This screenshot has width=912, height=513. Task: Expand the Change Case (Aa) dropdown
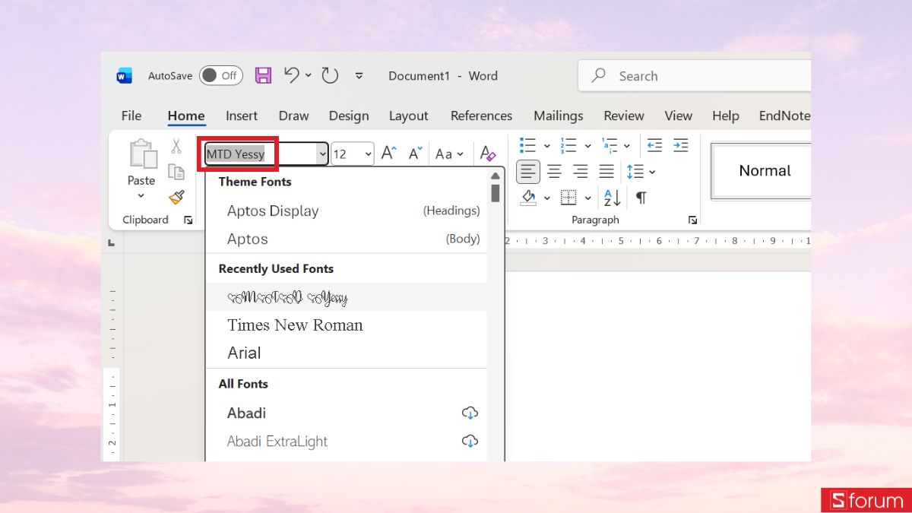(x=449, y=154)
